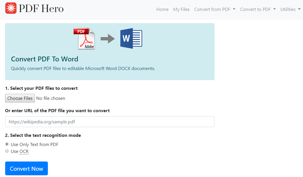Click the PDF Hero sun logo icon
Viewport: 303px width, 177px height.
(x=11, y=8)
